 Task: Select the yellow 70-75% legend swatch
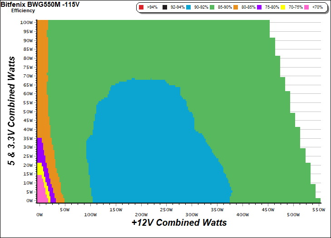(x=282, y=8)
